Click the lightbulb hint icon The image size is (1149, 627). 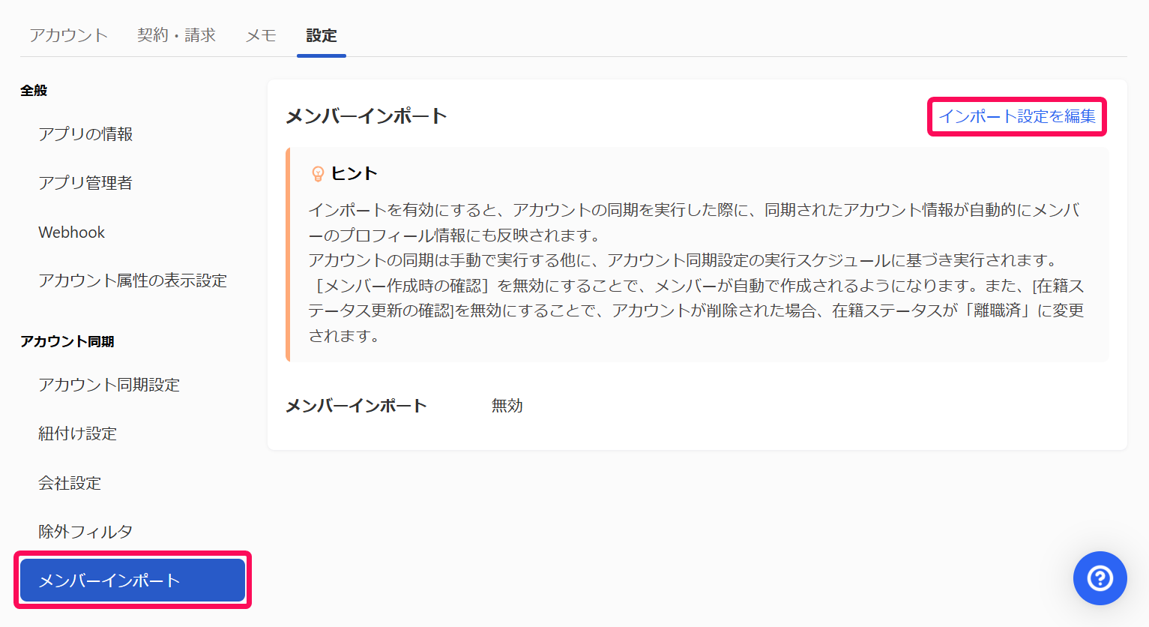point(318,174)
